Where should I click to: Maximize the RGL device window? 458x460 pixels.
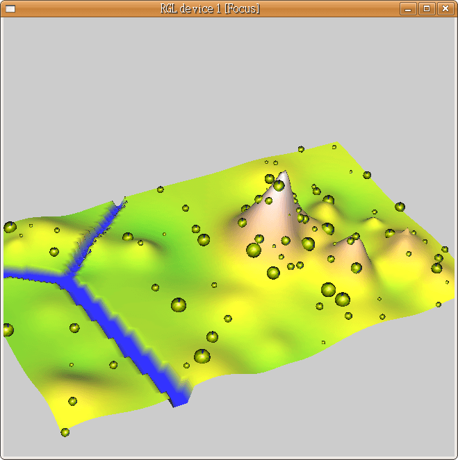426,8
